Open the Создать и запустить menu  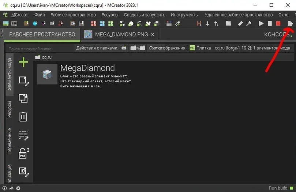[x=145, y=15]
